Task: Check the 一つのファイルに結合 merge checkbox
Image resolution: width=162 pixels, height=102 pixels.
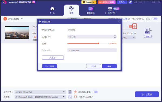Action: pos(75,97)
